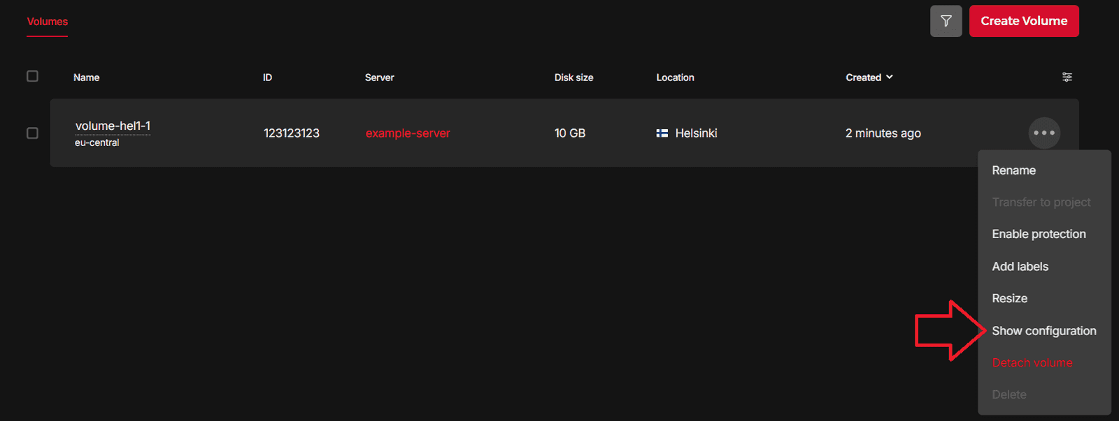This screenshot has height=421, width=1119.
Task: Click the filter funnel icon
Action: (946, 21)
